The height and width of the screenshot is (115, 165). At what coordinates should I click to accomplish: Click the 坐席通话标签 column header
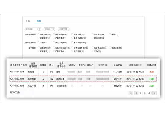click(x=33, y=65)
